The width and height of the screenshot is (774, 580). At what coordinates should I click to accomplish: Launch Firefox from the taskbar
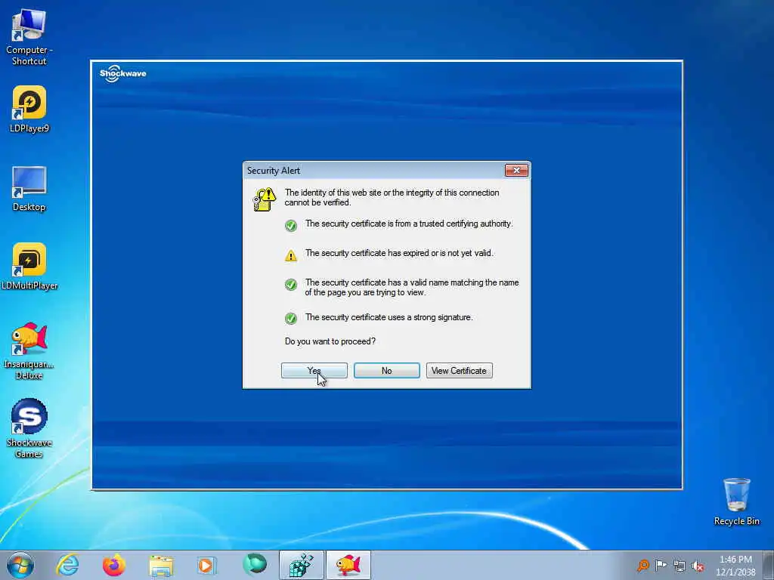tap(114, 565)
